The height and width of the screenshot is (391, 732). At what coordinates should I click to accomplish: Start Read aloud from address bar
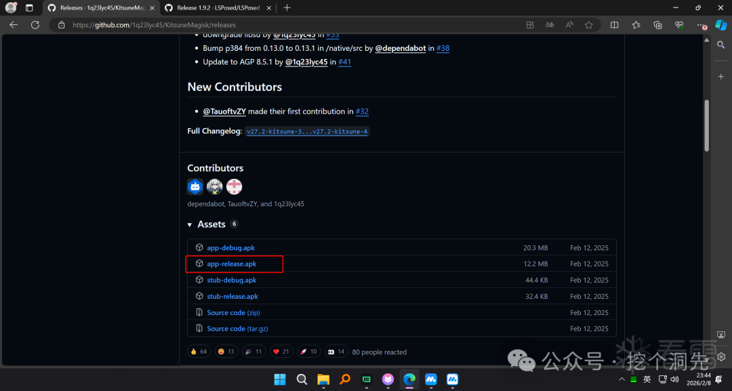pyautogui.click(x=569, y=24)
